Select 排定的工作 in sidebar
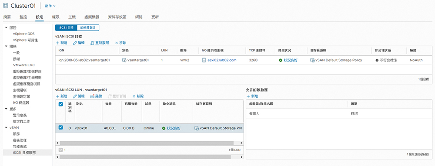 [x=21, y=121]
